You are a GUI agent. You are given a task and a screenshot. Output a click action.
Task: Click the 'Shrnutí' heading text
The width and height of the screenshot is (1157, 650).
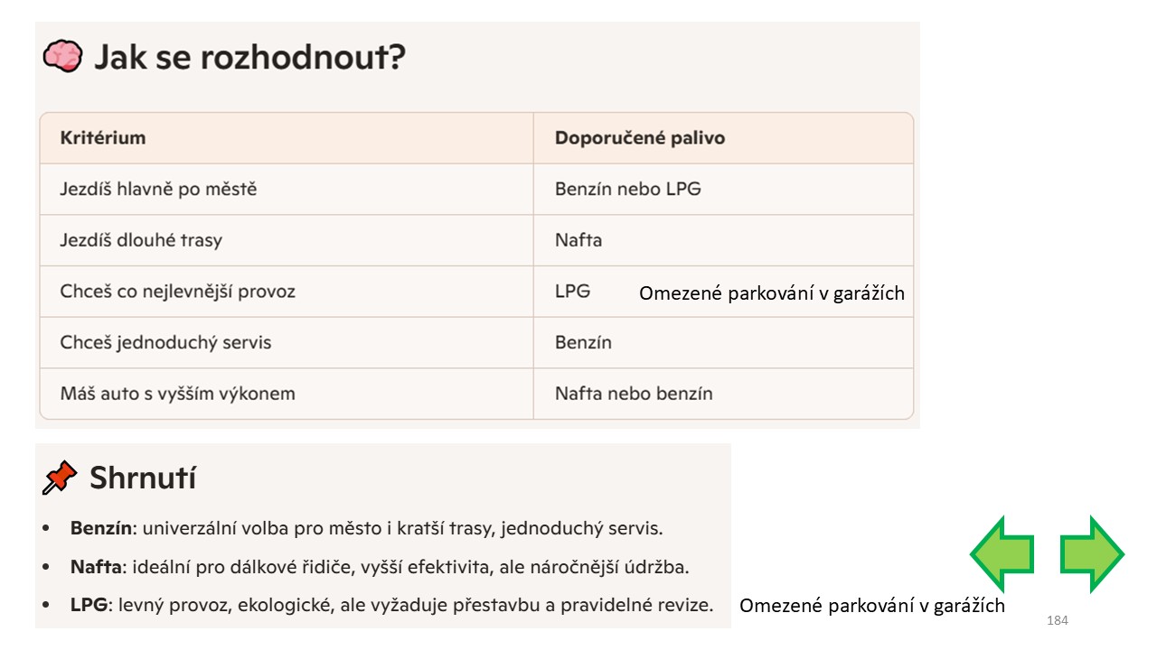pos(143,478)
